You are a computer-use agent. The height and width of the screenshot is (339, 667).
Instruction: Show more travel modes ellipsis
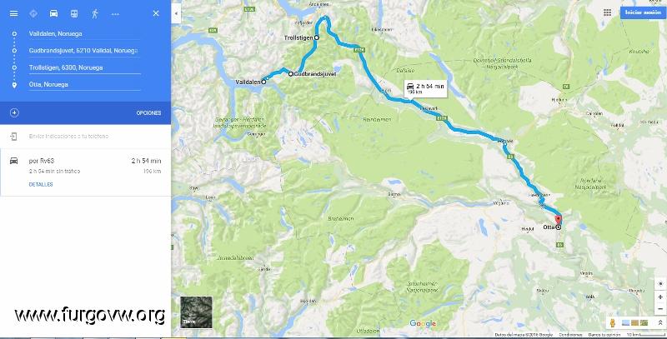(x=115, y=14)
